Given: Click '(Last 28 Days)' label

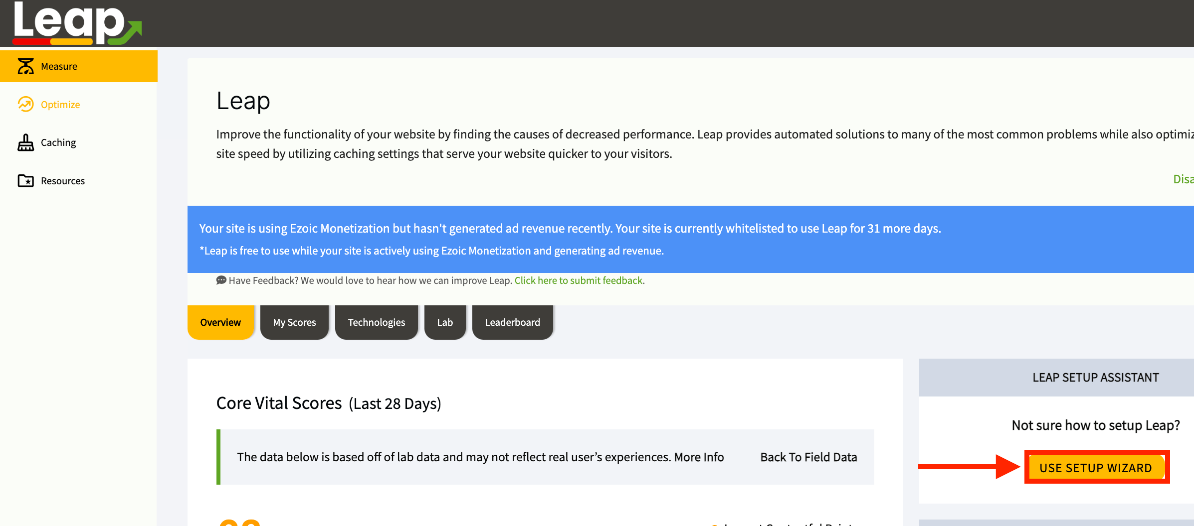Looking at the screenshot, I should point(395,403).
